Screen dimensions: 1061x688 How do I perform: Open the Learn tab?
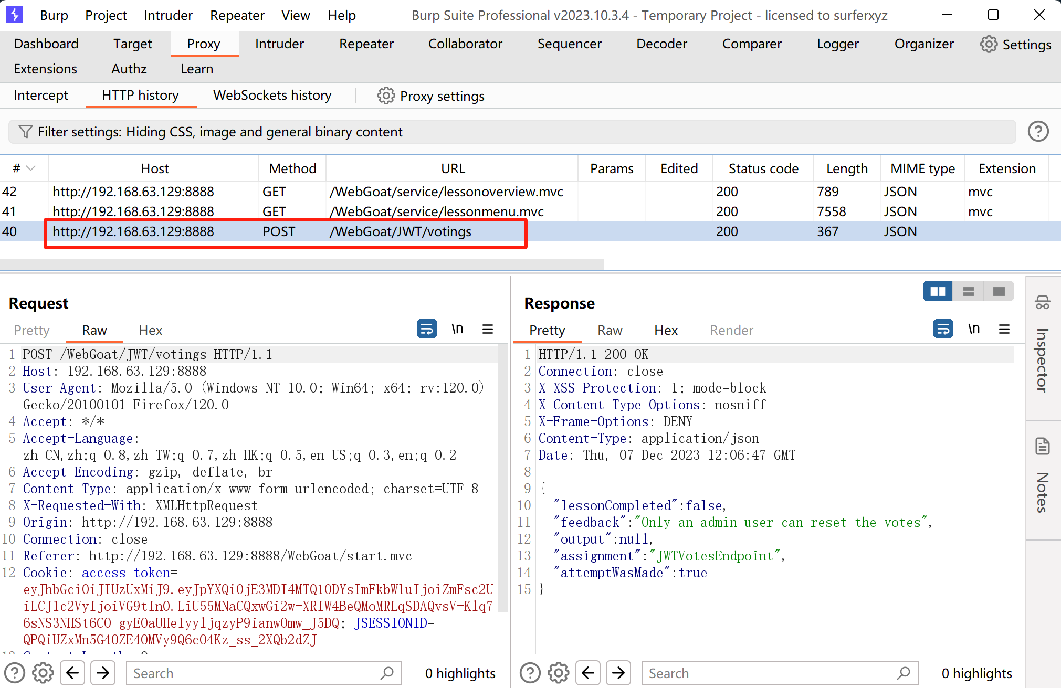pos(197,69)
